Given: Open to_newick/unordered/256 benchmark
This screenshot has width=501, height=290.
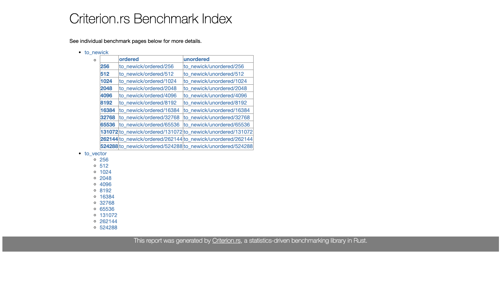Looking at the screenshot, I should [214, 67].
